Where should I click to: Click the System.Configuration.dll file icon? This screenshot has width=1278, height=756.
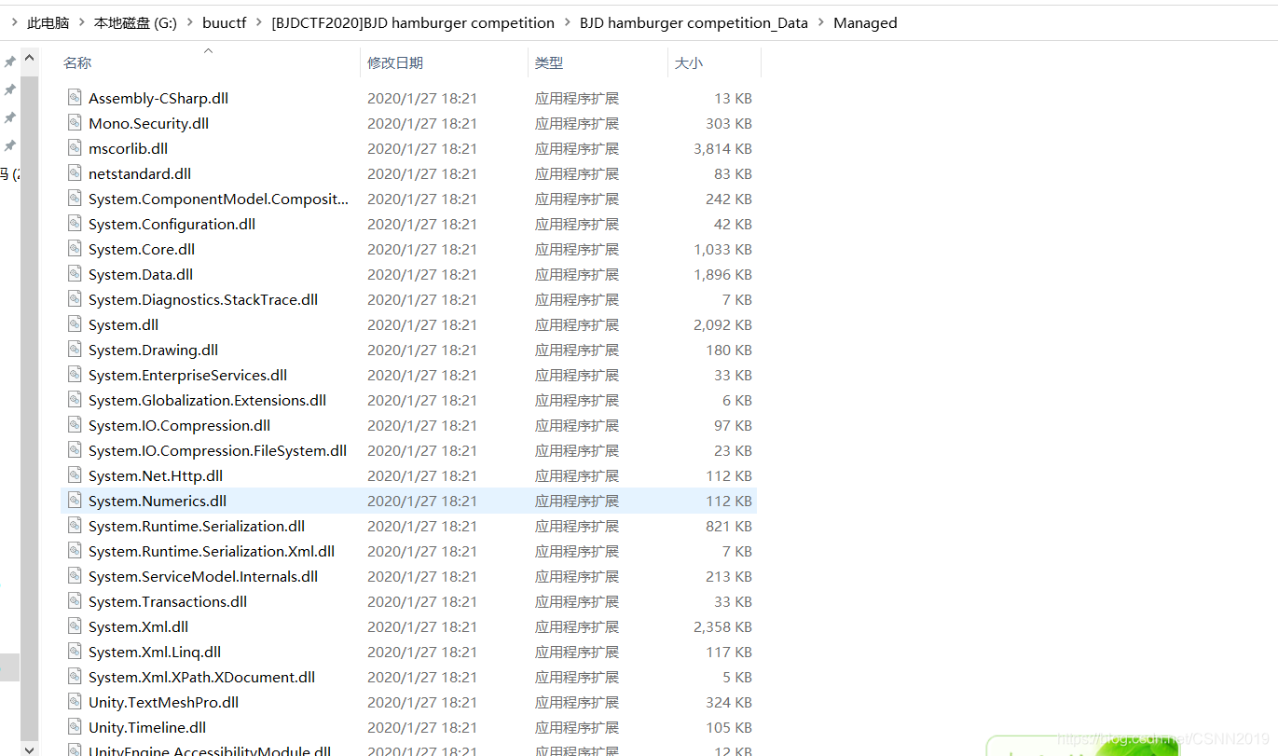(x=76, y=224)
